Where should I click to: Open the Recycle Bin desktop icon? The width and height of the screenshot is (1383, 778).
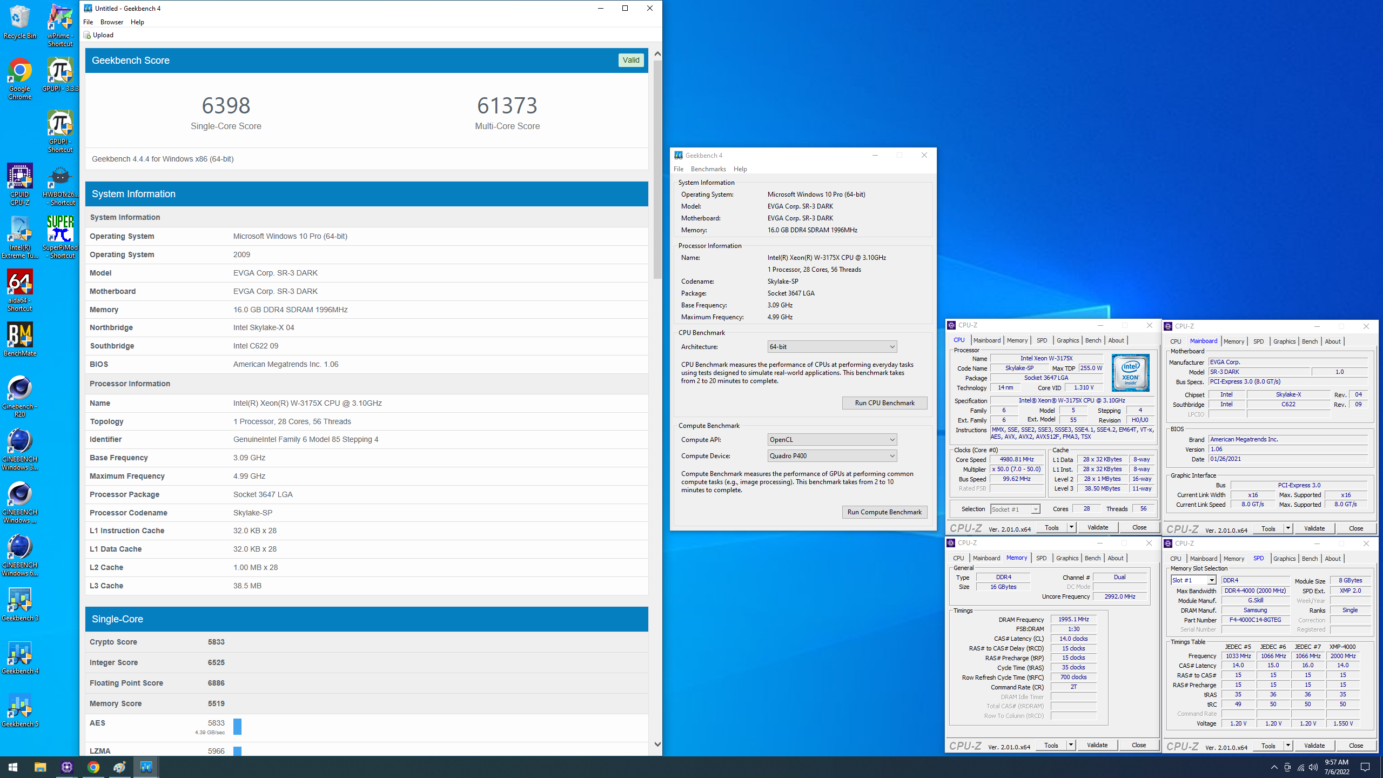pos(19,23)
